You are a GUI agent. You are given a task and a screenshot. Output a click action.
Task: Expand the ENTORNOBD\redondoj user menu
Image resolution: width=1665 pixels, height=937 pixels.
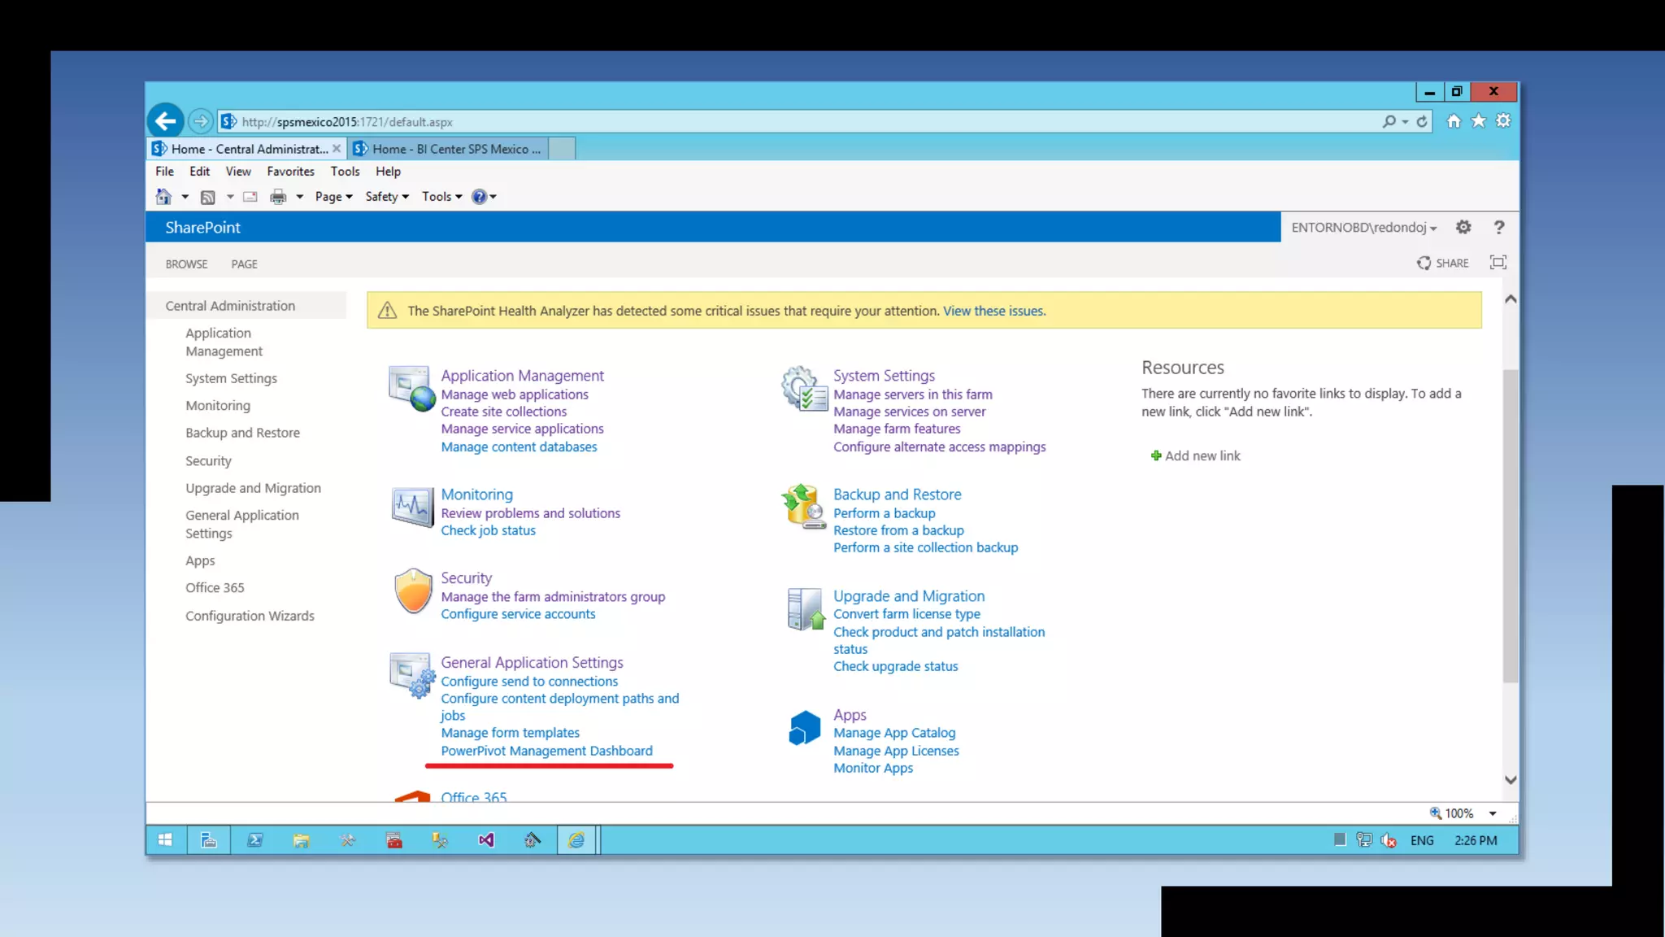pos(1364,228)
